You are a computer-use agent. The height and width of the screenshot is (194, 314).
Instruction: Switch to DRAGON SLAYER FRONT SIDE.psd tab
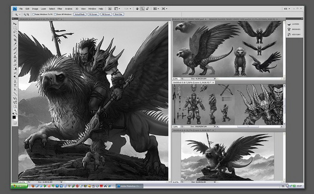[188, 19]
